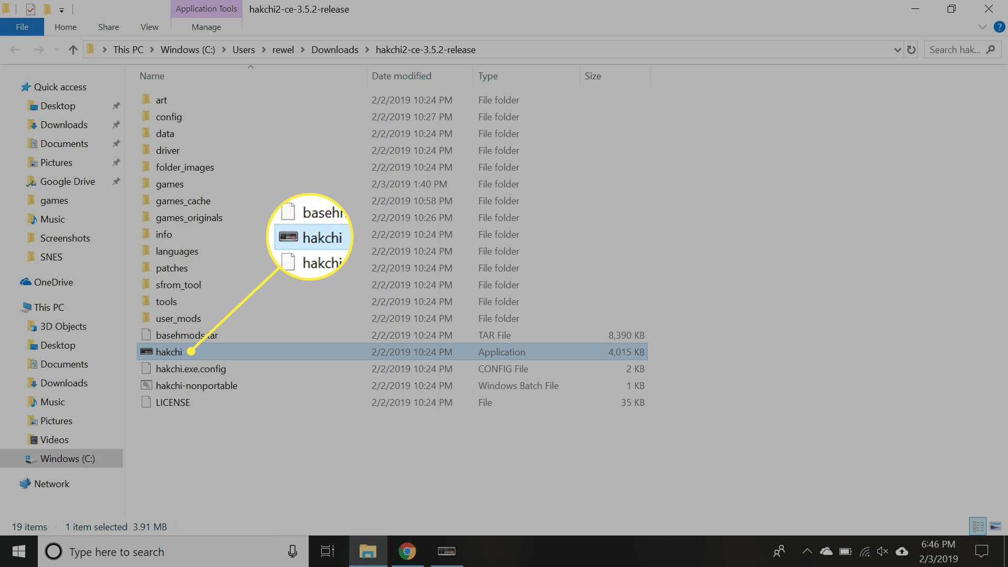Click the View menu tab

pos(149,26)
